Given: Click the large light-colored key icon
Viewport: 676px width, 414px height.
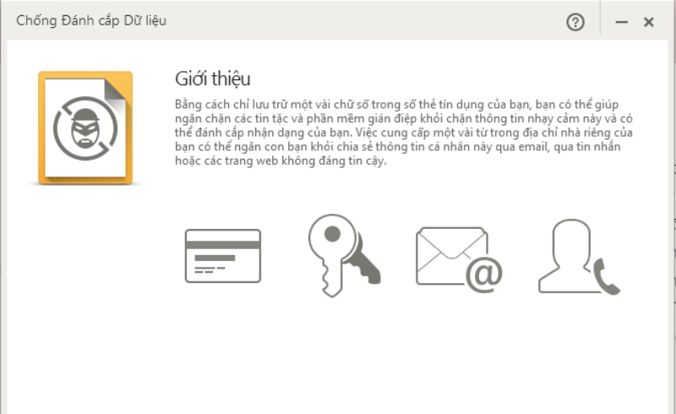Looking at the screenshot, I should (x=332, y=255).
